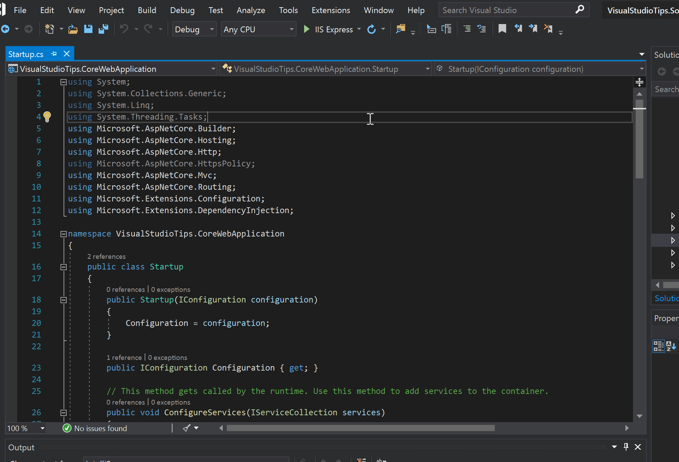This screenshot has width=679, height=462.
Task: Click the Redo icon in toolbar
Action: [149, 29]
